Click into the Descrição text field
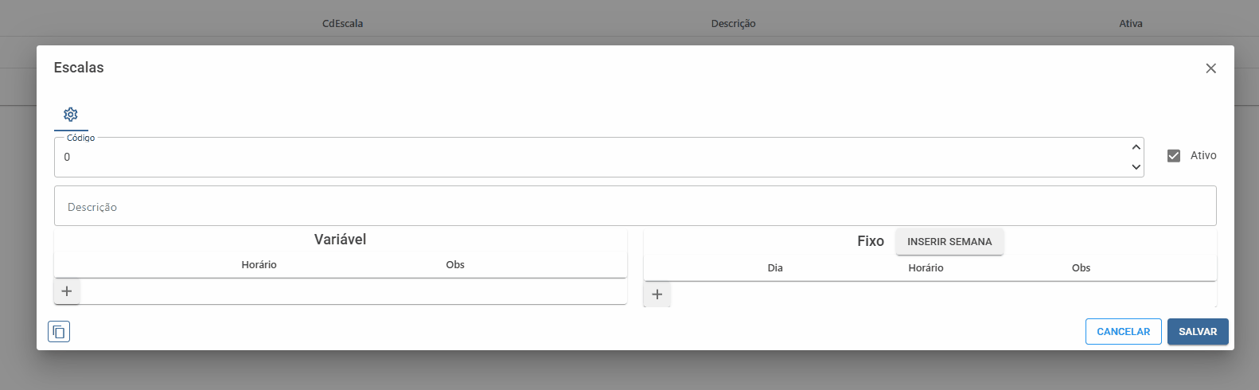 point(635,206)
